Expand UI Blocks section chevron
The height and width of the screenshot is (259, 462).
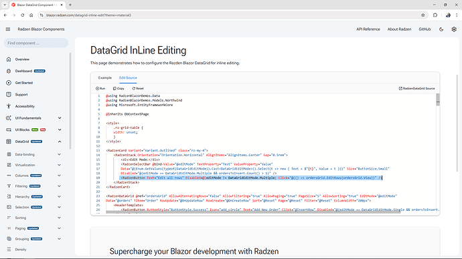pos(60,129)
